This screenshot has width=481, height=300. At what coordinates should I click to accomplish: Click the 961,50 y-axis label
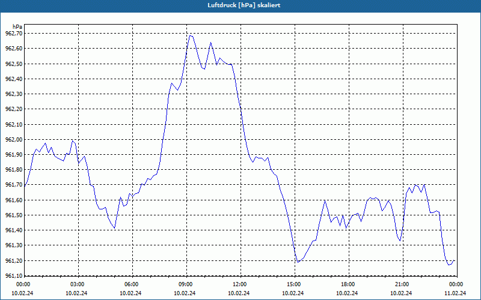click(x=14, y=215)
